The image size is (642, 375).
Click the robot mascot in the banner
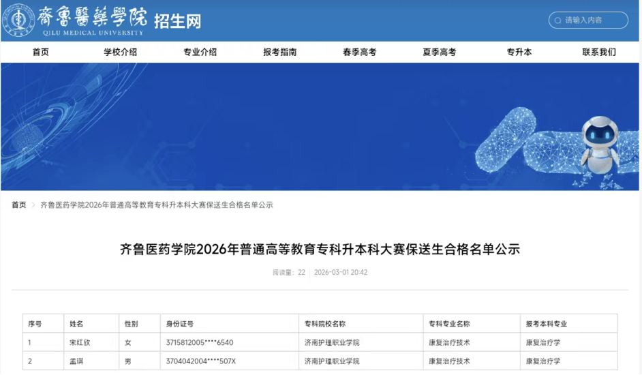coord(600,145)
